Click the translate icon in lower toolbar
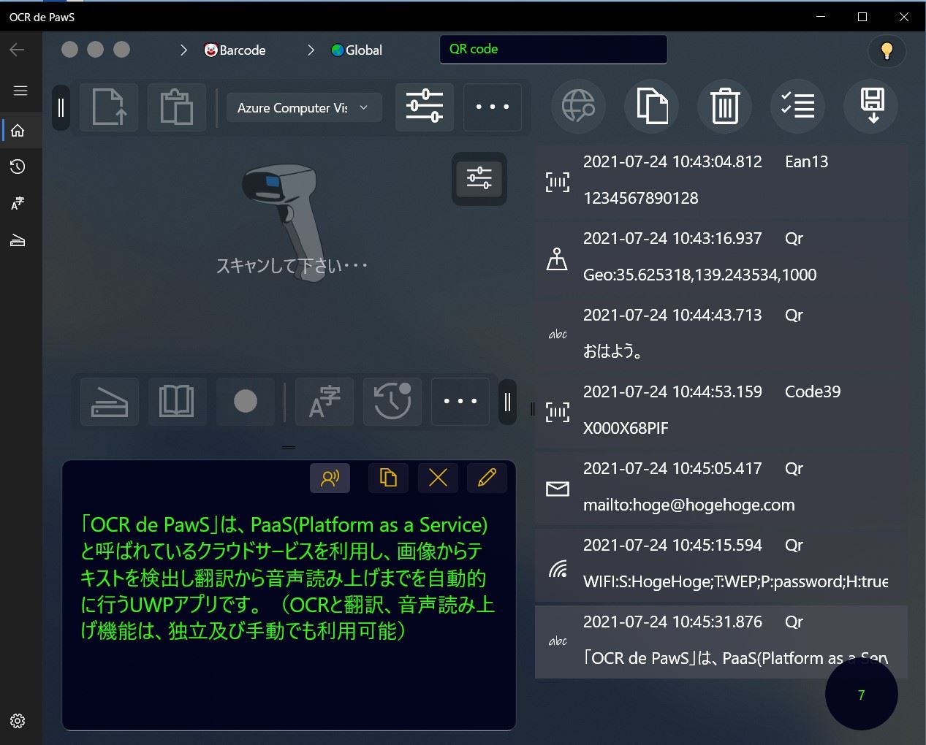This screenshot has height=745, width=926. click(324, 402)
